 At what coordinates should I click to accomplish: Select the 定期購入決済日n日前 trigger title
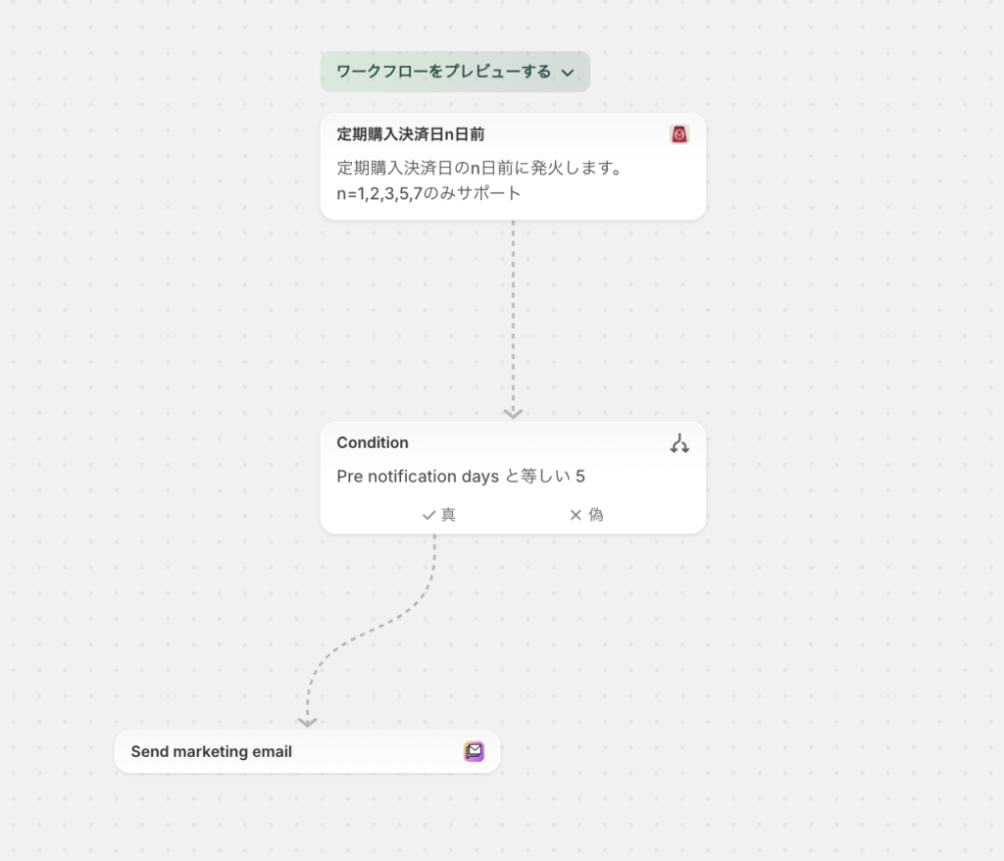pos(410,134)
